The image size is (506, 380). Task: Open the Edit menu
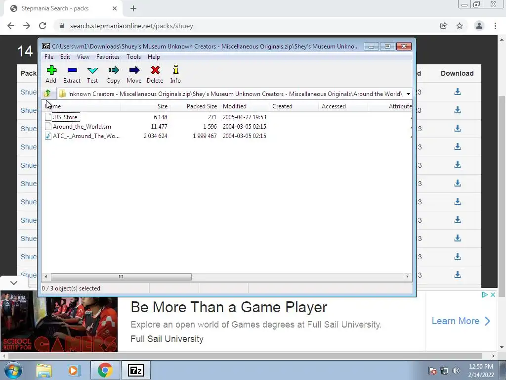coord(65,57)
